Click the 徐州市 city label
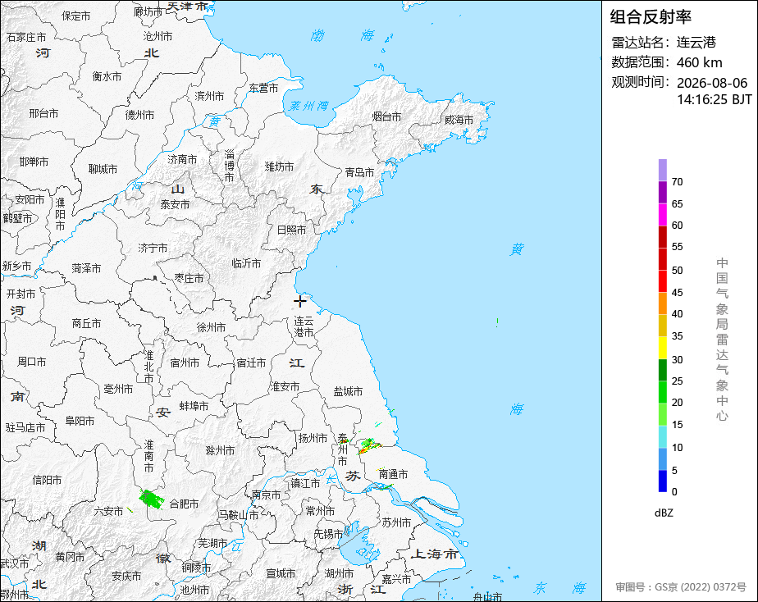Viewport: 758px width, 602px height. click(x=211, y=327)
